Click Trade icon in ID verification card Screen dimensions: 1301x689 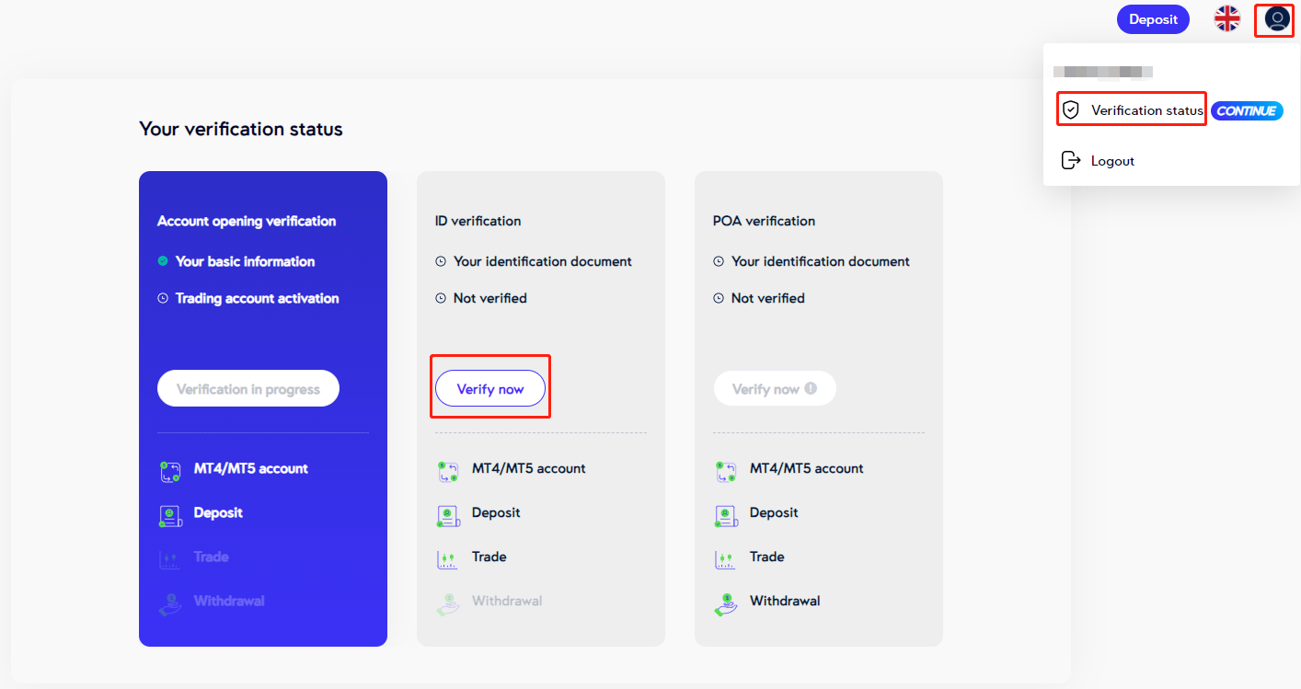click(x=448, y=558)
